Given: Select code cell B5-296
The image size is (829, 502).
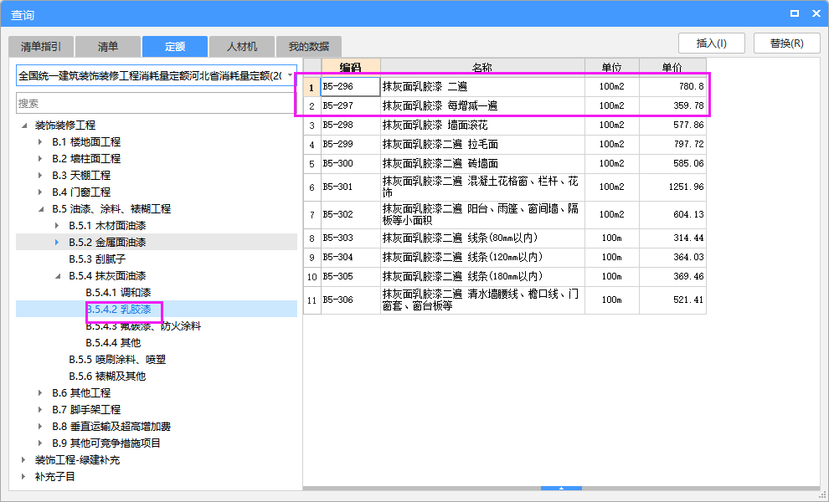Looking at the screenshot, I should [351, 87].
